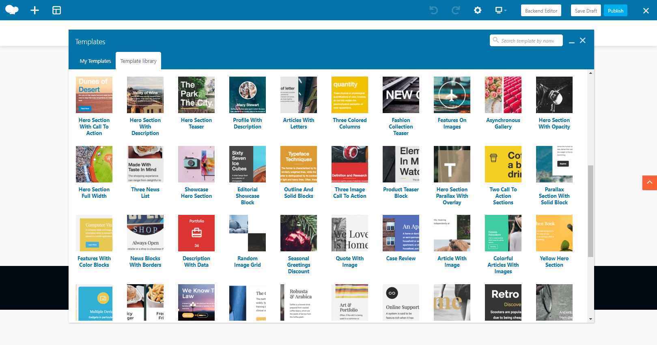Click the WPBakery cloud logo icon
This screenshot has width=657, height=345.
pyautogui.click(x=12, y=10)
